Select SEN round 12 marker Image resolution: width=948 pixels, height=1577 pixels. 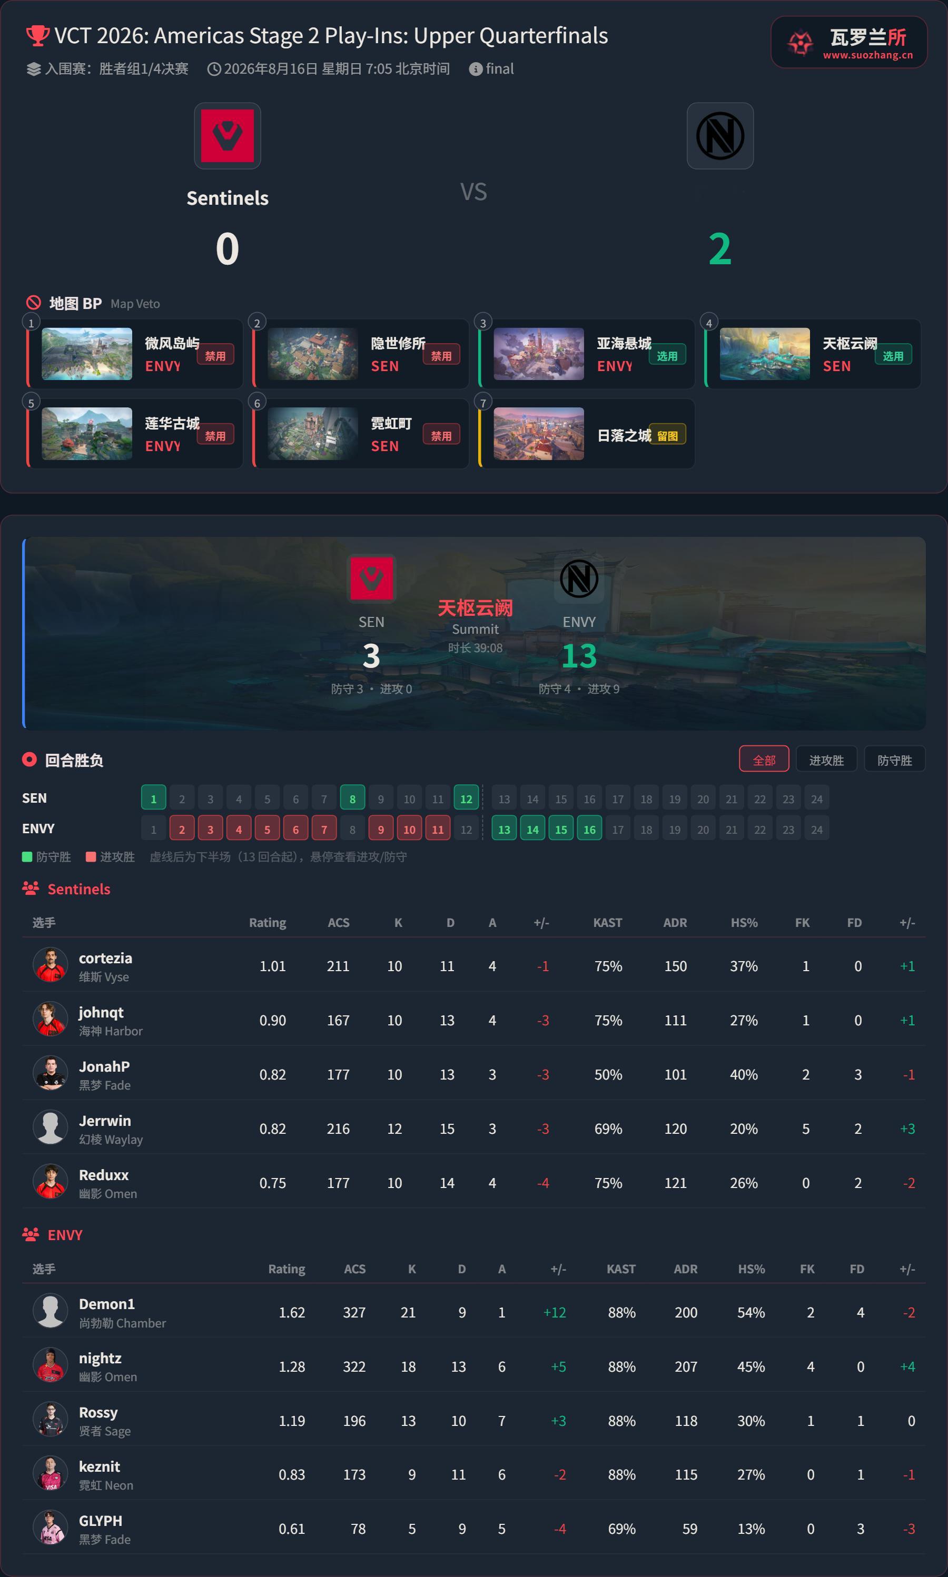coord(466,798)
